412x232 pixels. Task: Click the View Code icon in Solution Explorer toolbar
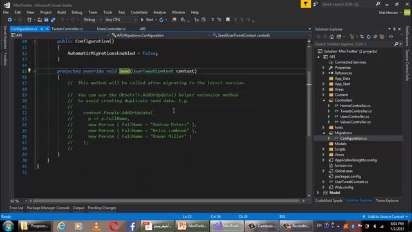[391, 37]
